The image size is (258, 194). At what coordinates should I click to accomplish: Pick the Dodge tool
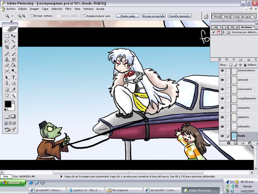[13, 71]
